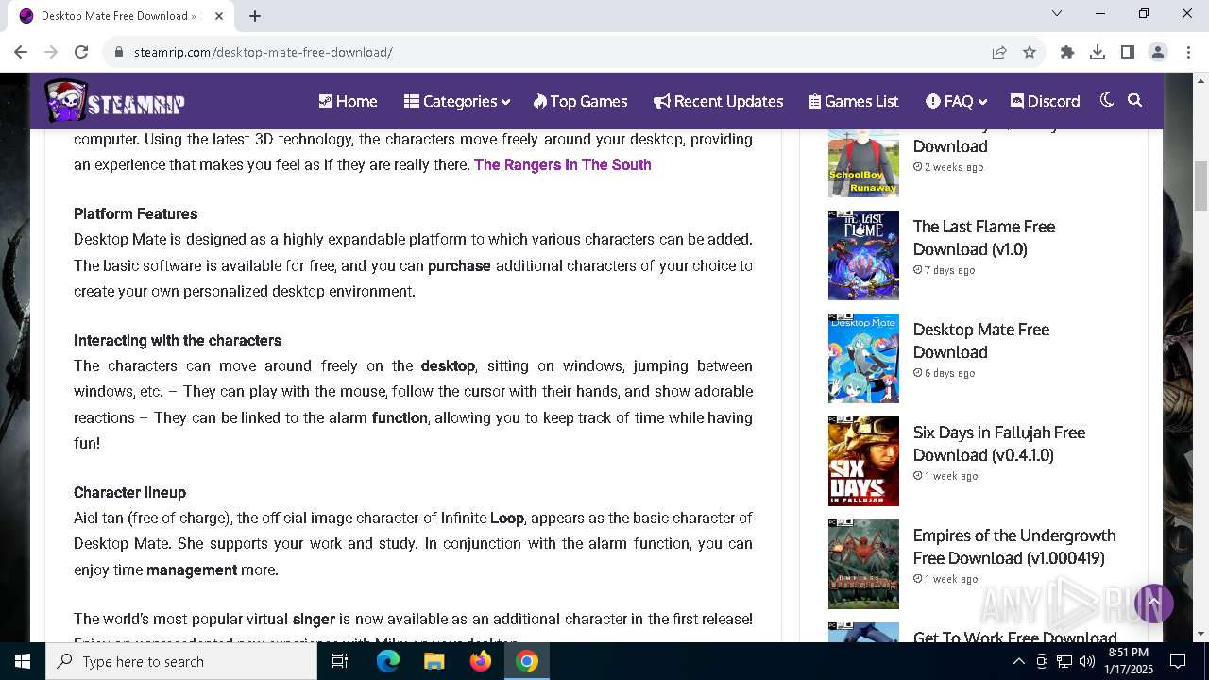Share this page icon in address bar
Viewport: 1209px width, 680px height.
pyautogui.click(x=999, y=52)
